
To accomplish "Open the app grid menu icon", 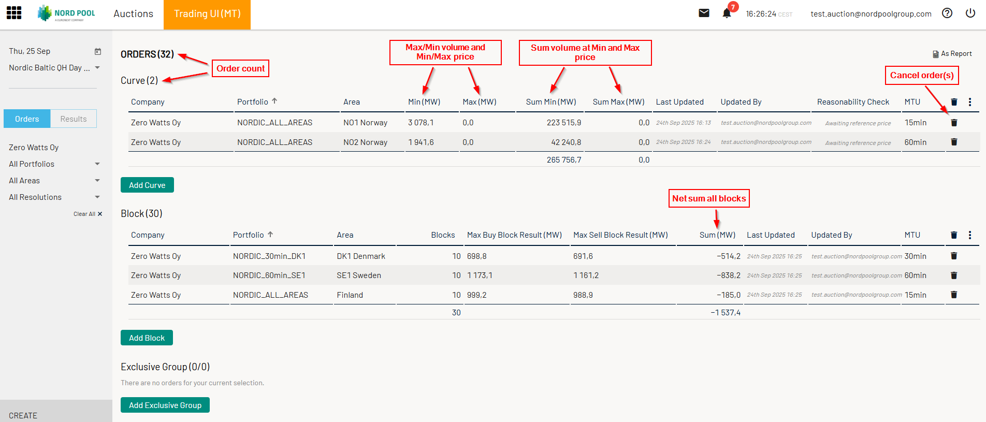I will tap(14, 13).
